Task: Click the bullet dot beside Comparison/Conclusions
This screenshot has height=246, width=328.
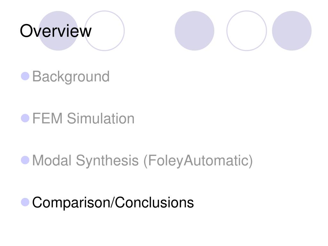Action: pos(25,202)
